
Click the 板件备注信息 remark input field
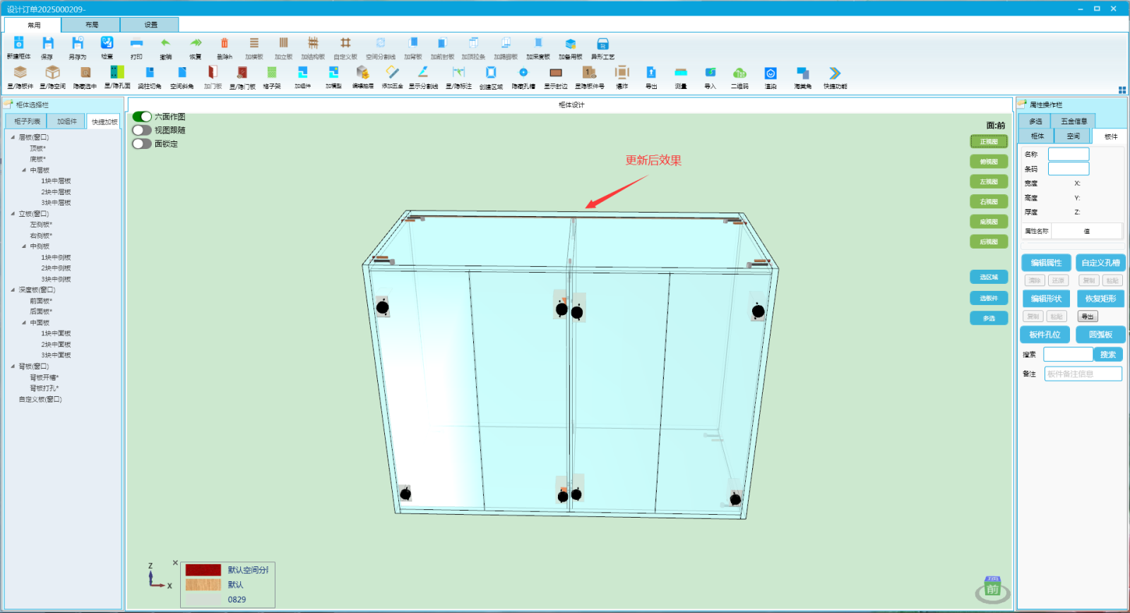tap(1083, 374)
